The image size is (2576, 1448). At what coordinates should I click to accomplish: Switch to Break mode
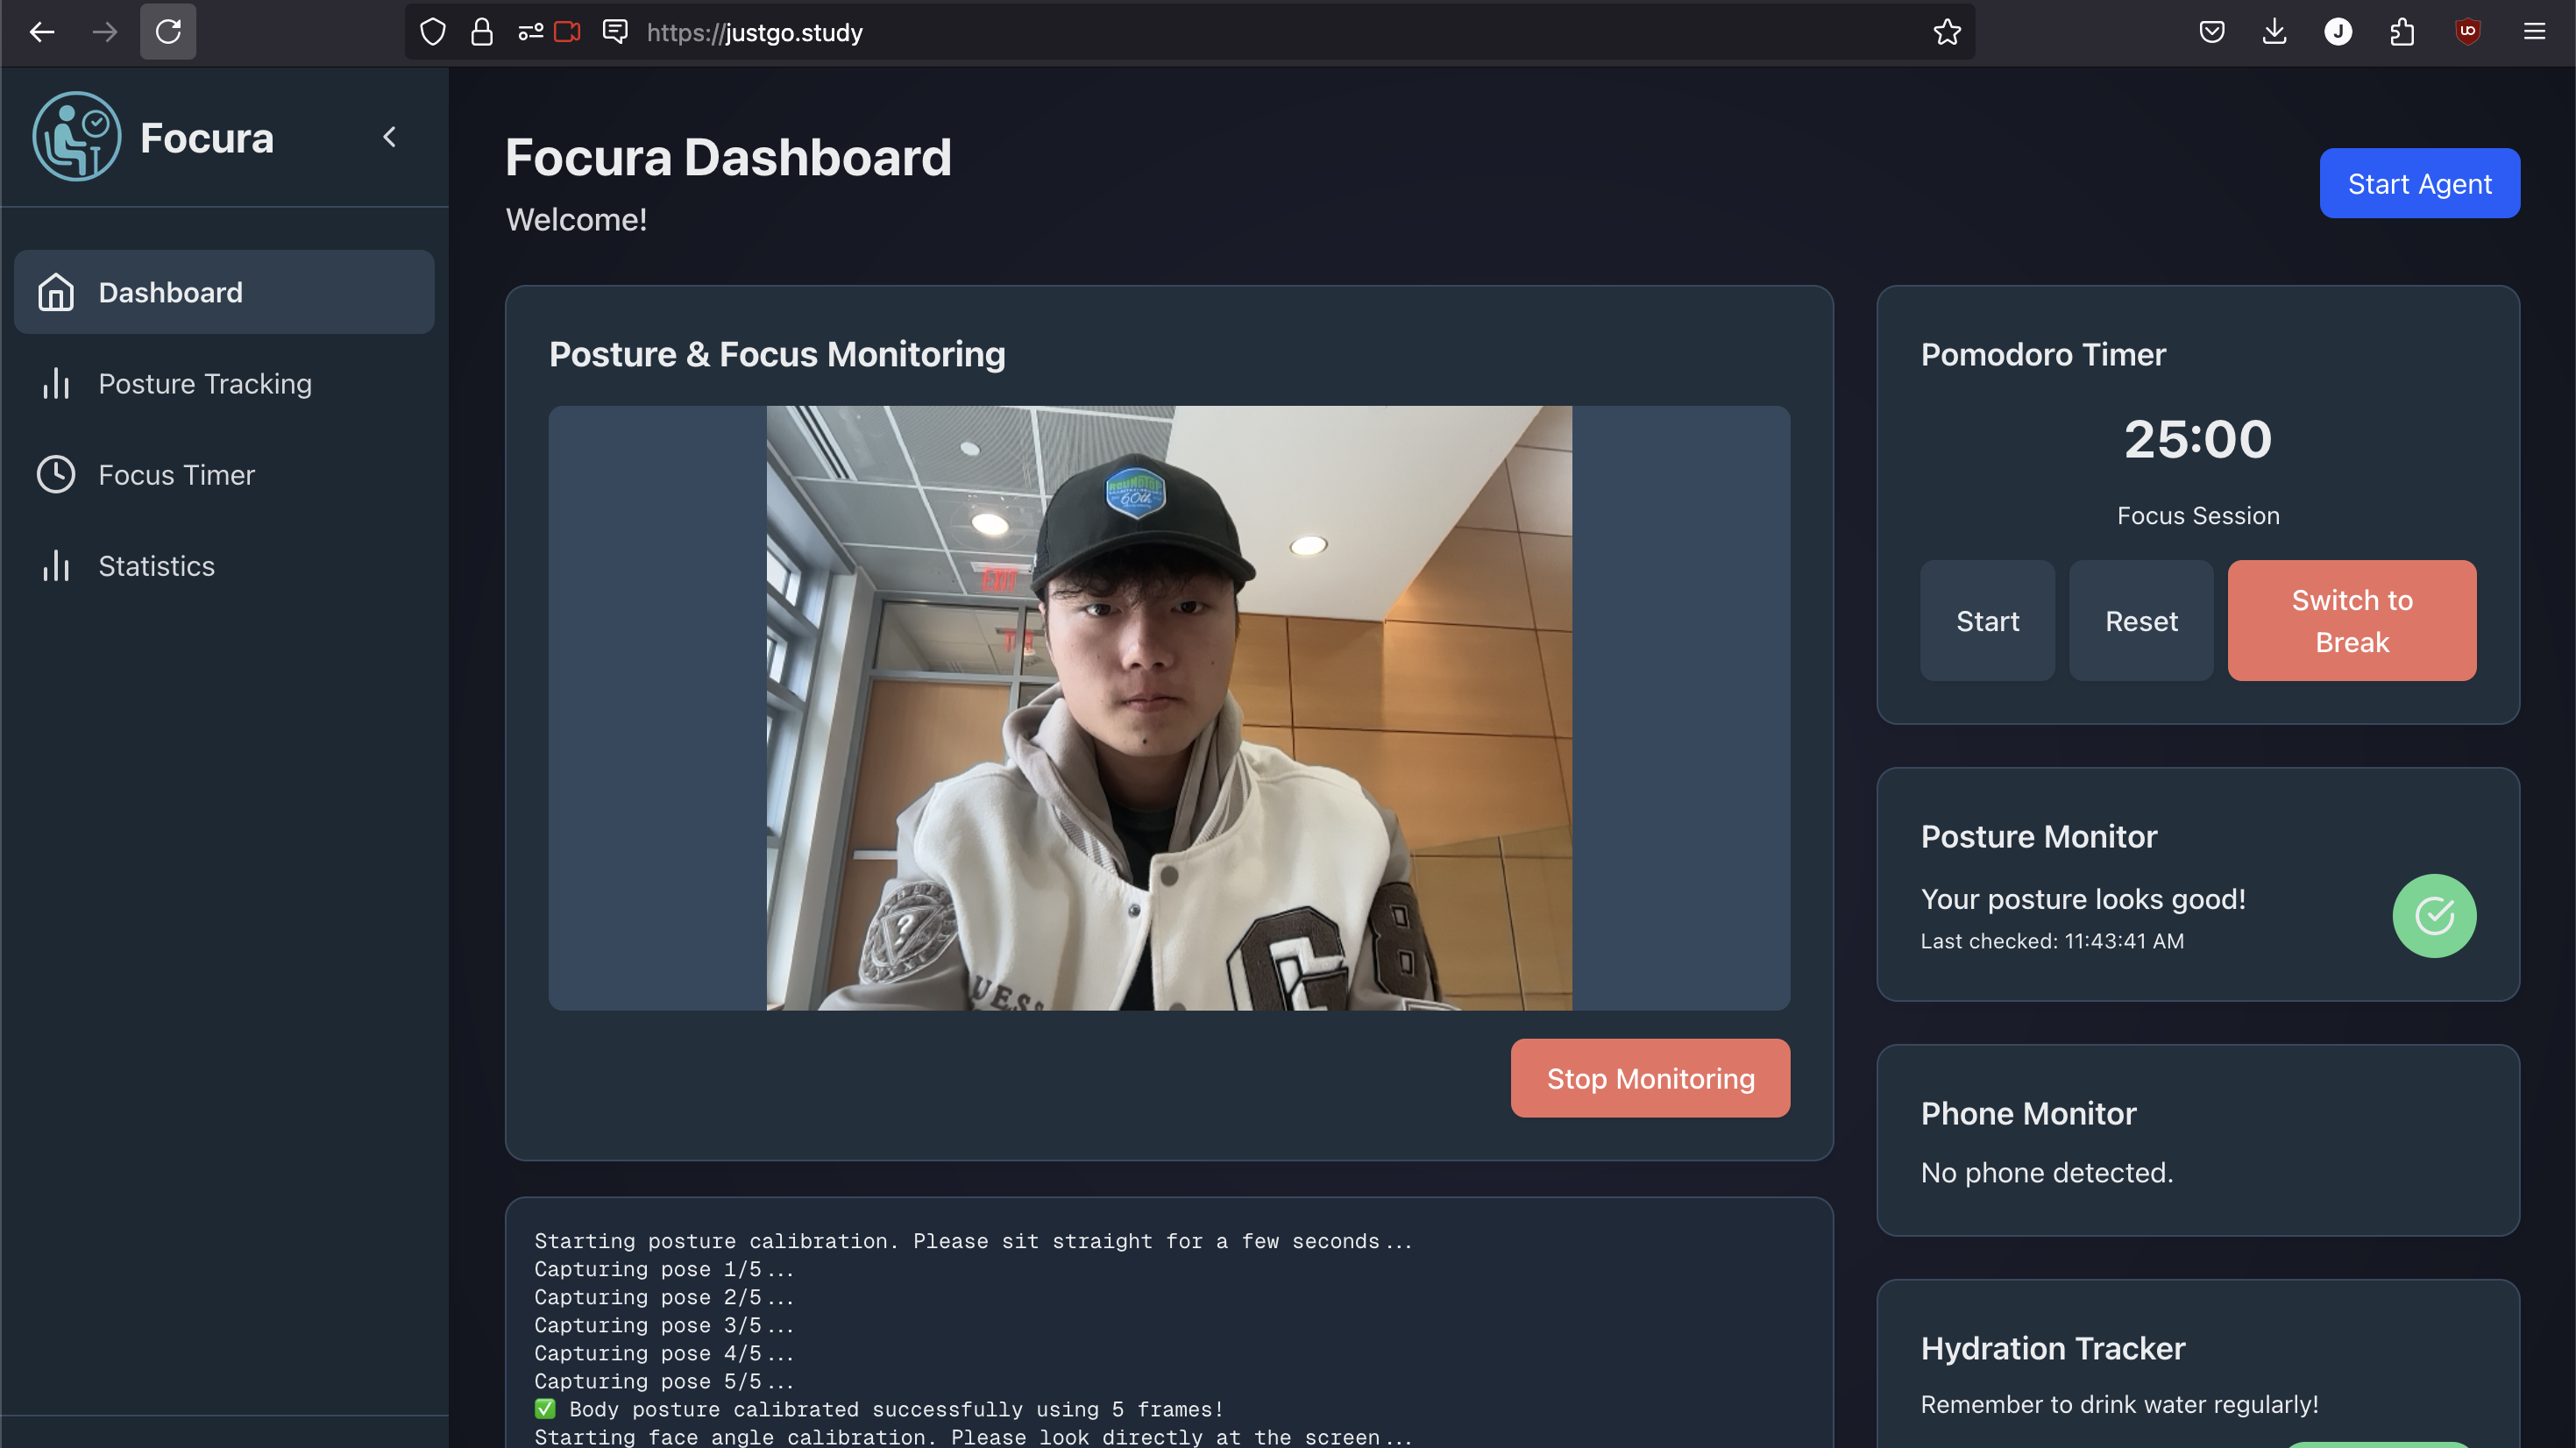pyautogui.click(x=2350, y=621)
